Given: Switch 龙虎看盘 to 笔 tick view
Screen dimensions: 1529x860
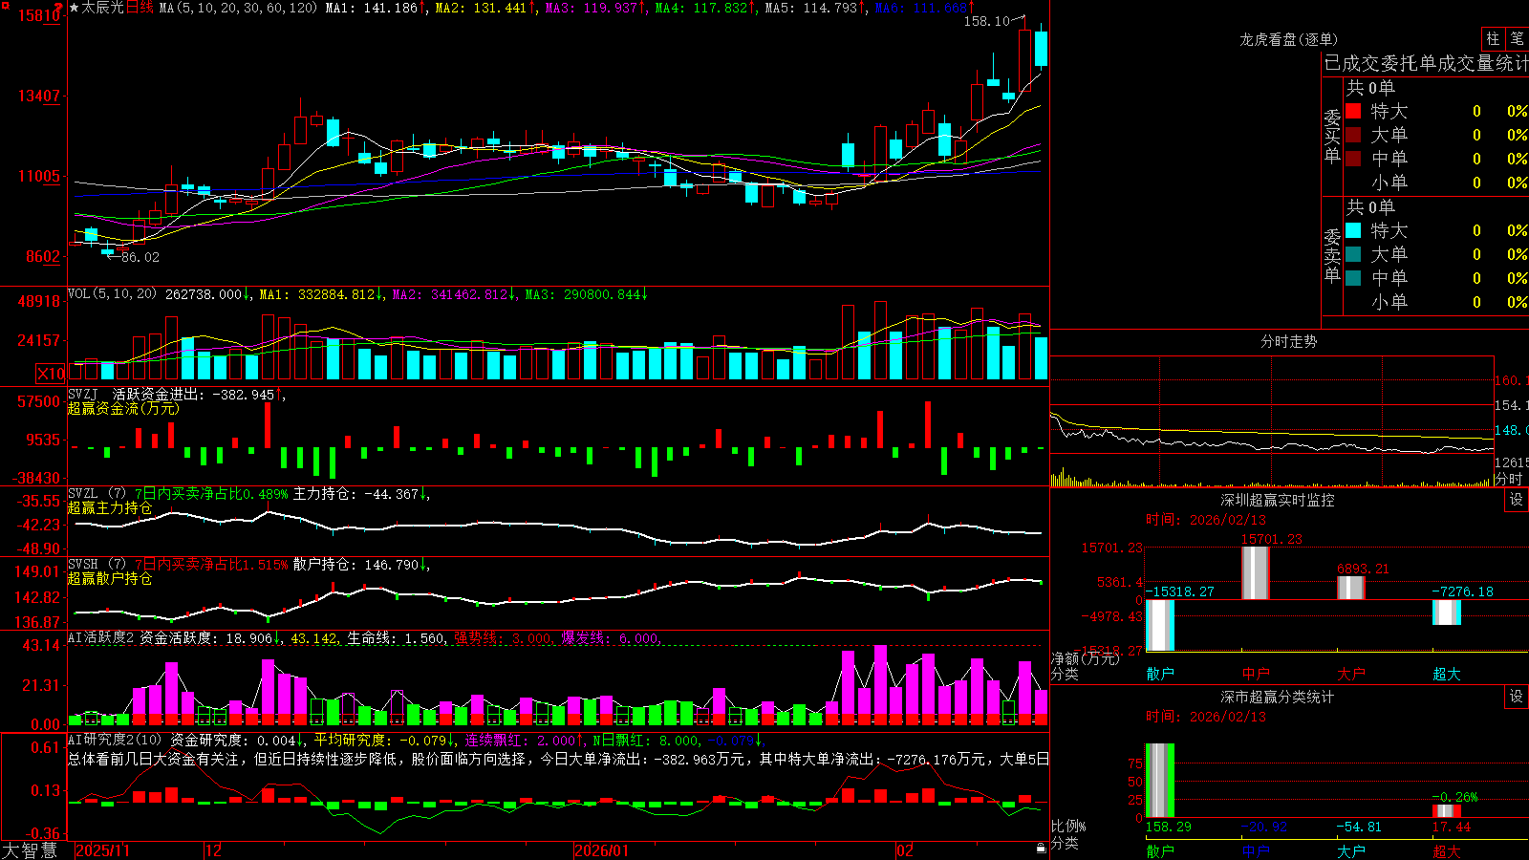Looking at the screenshot, I should tap(1517, 39).
